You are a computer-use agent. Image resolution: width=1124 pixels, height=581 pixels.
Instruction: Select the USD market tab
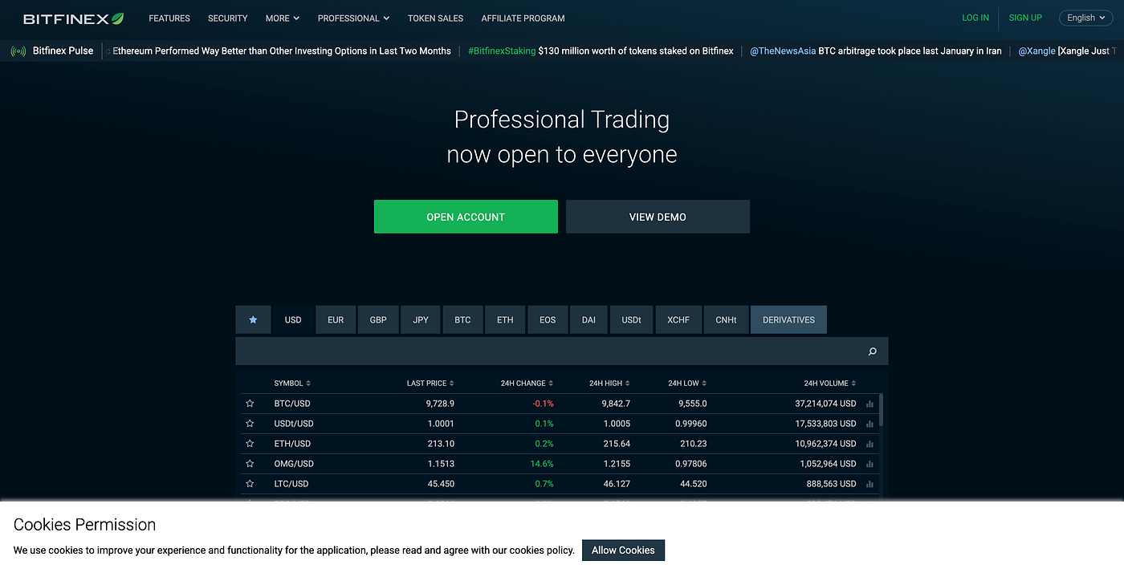pyautogui.click(x=293, y=319)
